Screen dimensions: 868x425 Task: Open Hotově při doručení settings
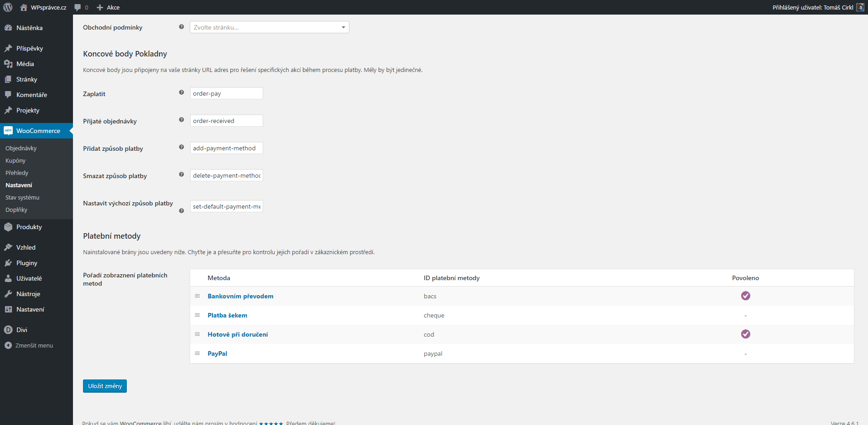click(238, 334)
